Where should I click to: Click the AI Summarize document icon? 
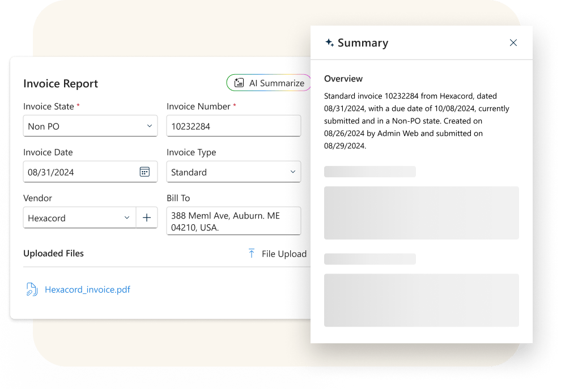coord(239,83)
